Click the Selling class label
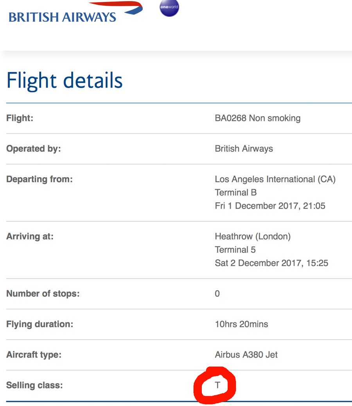Image resolution: width=352 pixels, height=406 pixels. tap(34, 385)
